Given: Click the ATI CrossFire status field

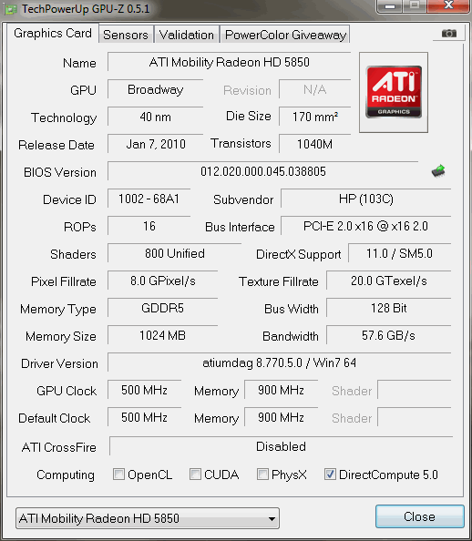Looking at the screenshot, I should 281,446.
